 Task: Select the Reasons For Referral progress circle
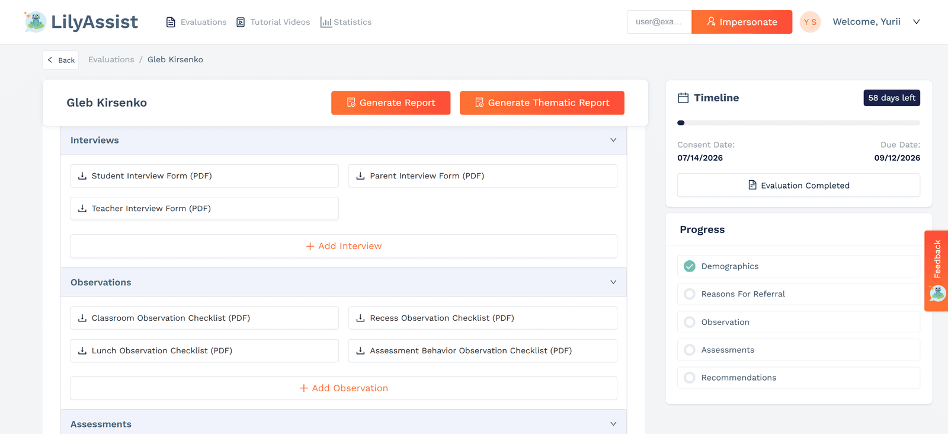point(690,294)
